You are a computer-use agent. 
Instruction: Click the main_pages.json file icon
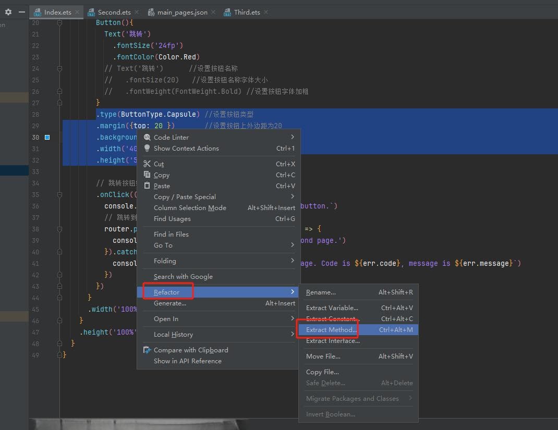click(x=151, y=13)
